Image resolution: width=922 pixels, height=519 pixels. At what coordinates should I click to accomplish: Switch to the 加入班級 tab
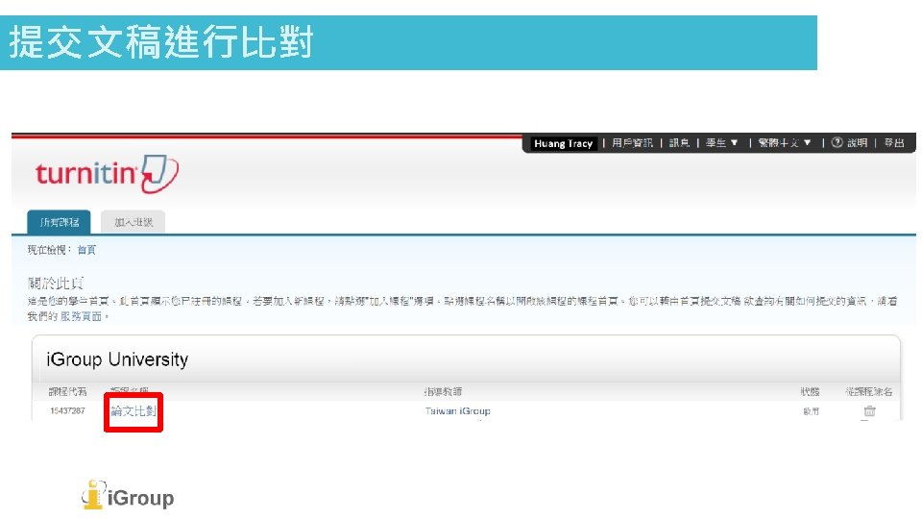(133, 222)
